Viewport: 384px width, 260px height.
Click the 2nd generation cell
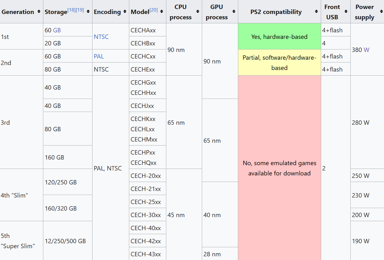pos(21,63)
